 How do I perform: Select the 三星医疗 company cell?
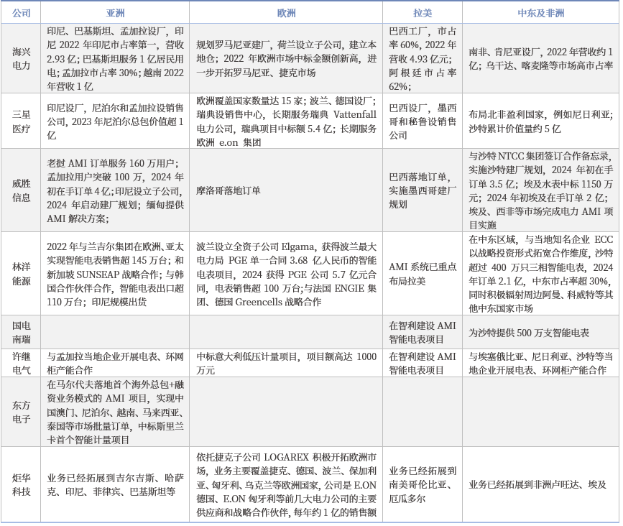point(21,121)
